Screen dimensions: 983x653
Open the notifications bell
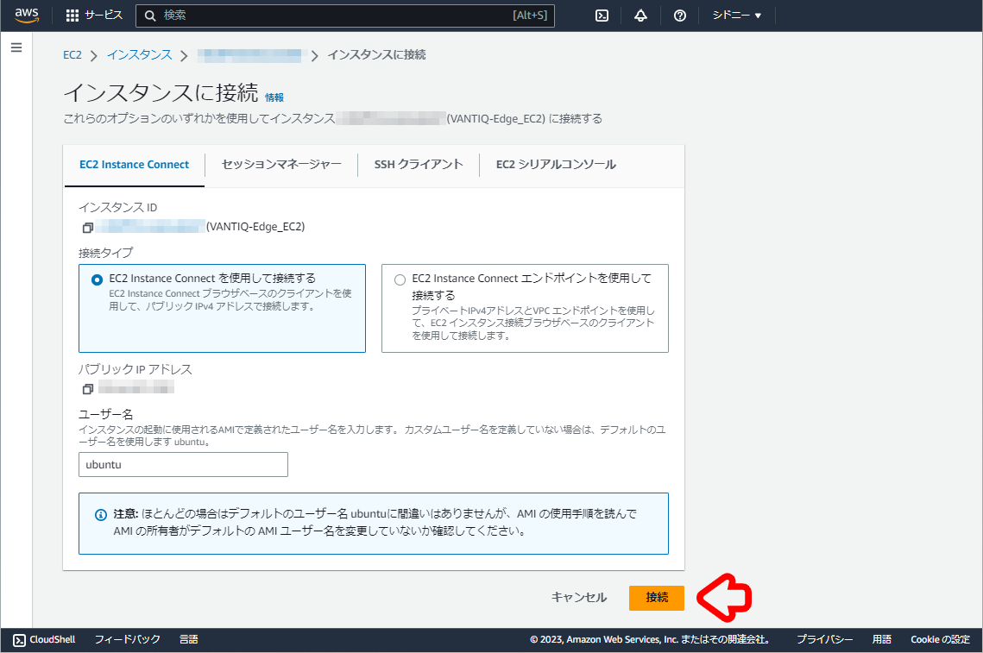(640, 15)
